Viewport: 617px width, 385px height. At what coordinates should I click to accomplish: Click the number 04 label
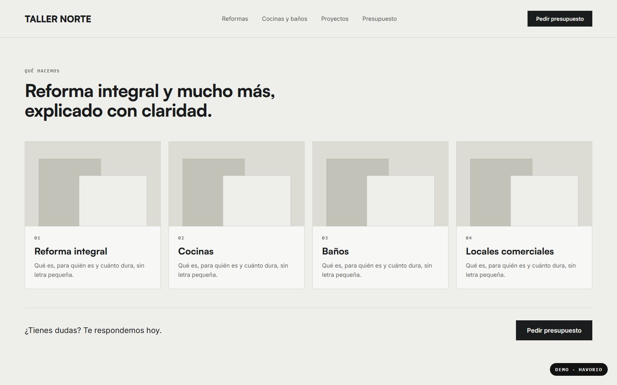[469, 238]
